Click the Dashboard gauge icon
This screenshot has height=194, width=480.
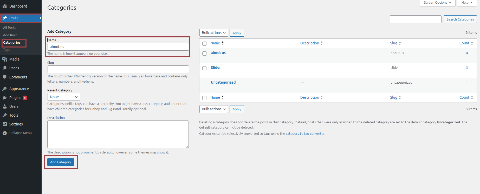coord(5,6)
